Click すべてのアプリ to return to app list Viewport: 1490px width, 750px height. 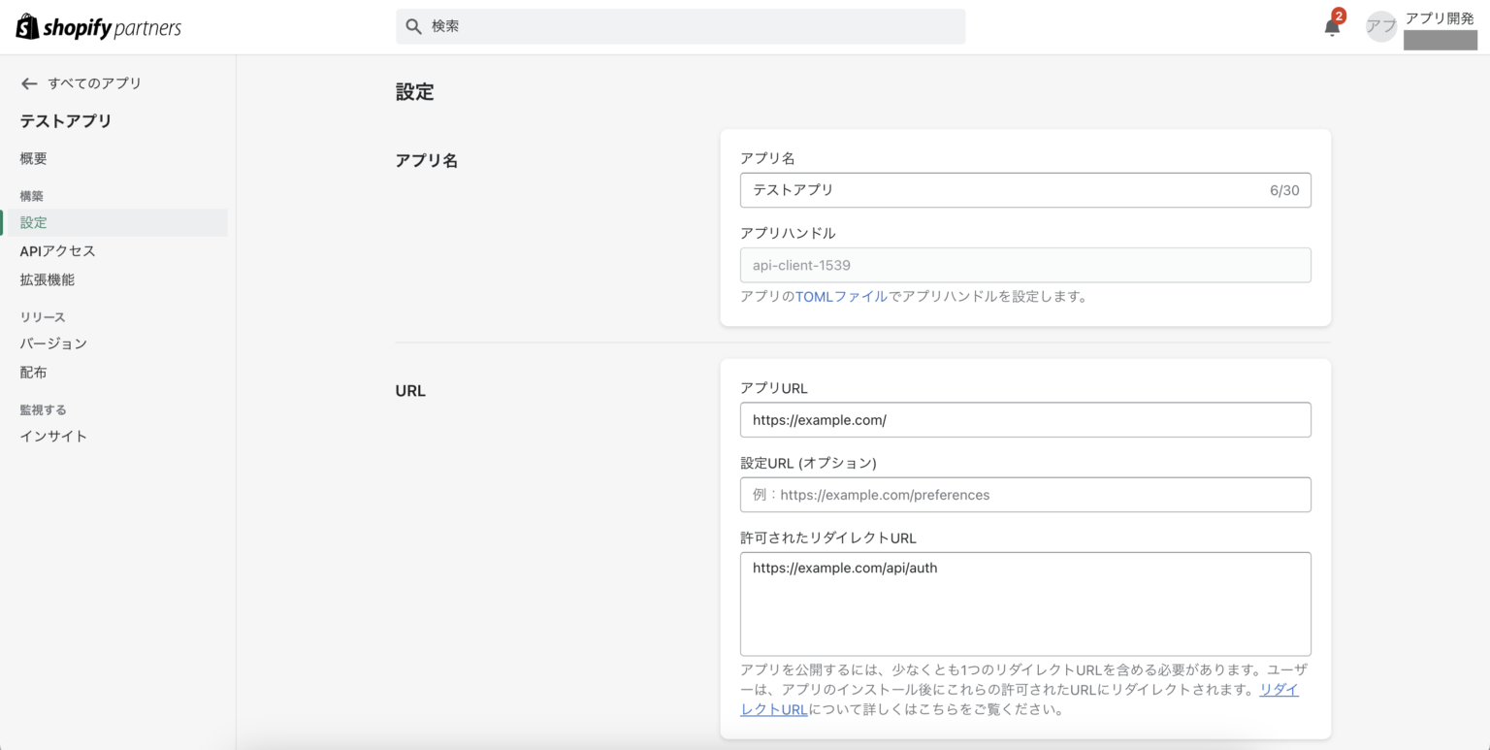96,83
